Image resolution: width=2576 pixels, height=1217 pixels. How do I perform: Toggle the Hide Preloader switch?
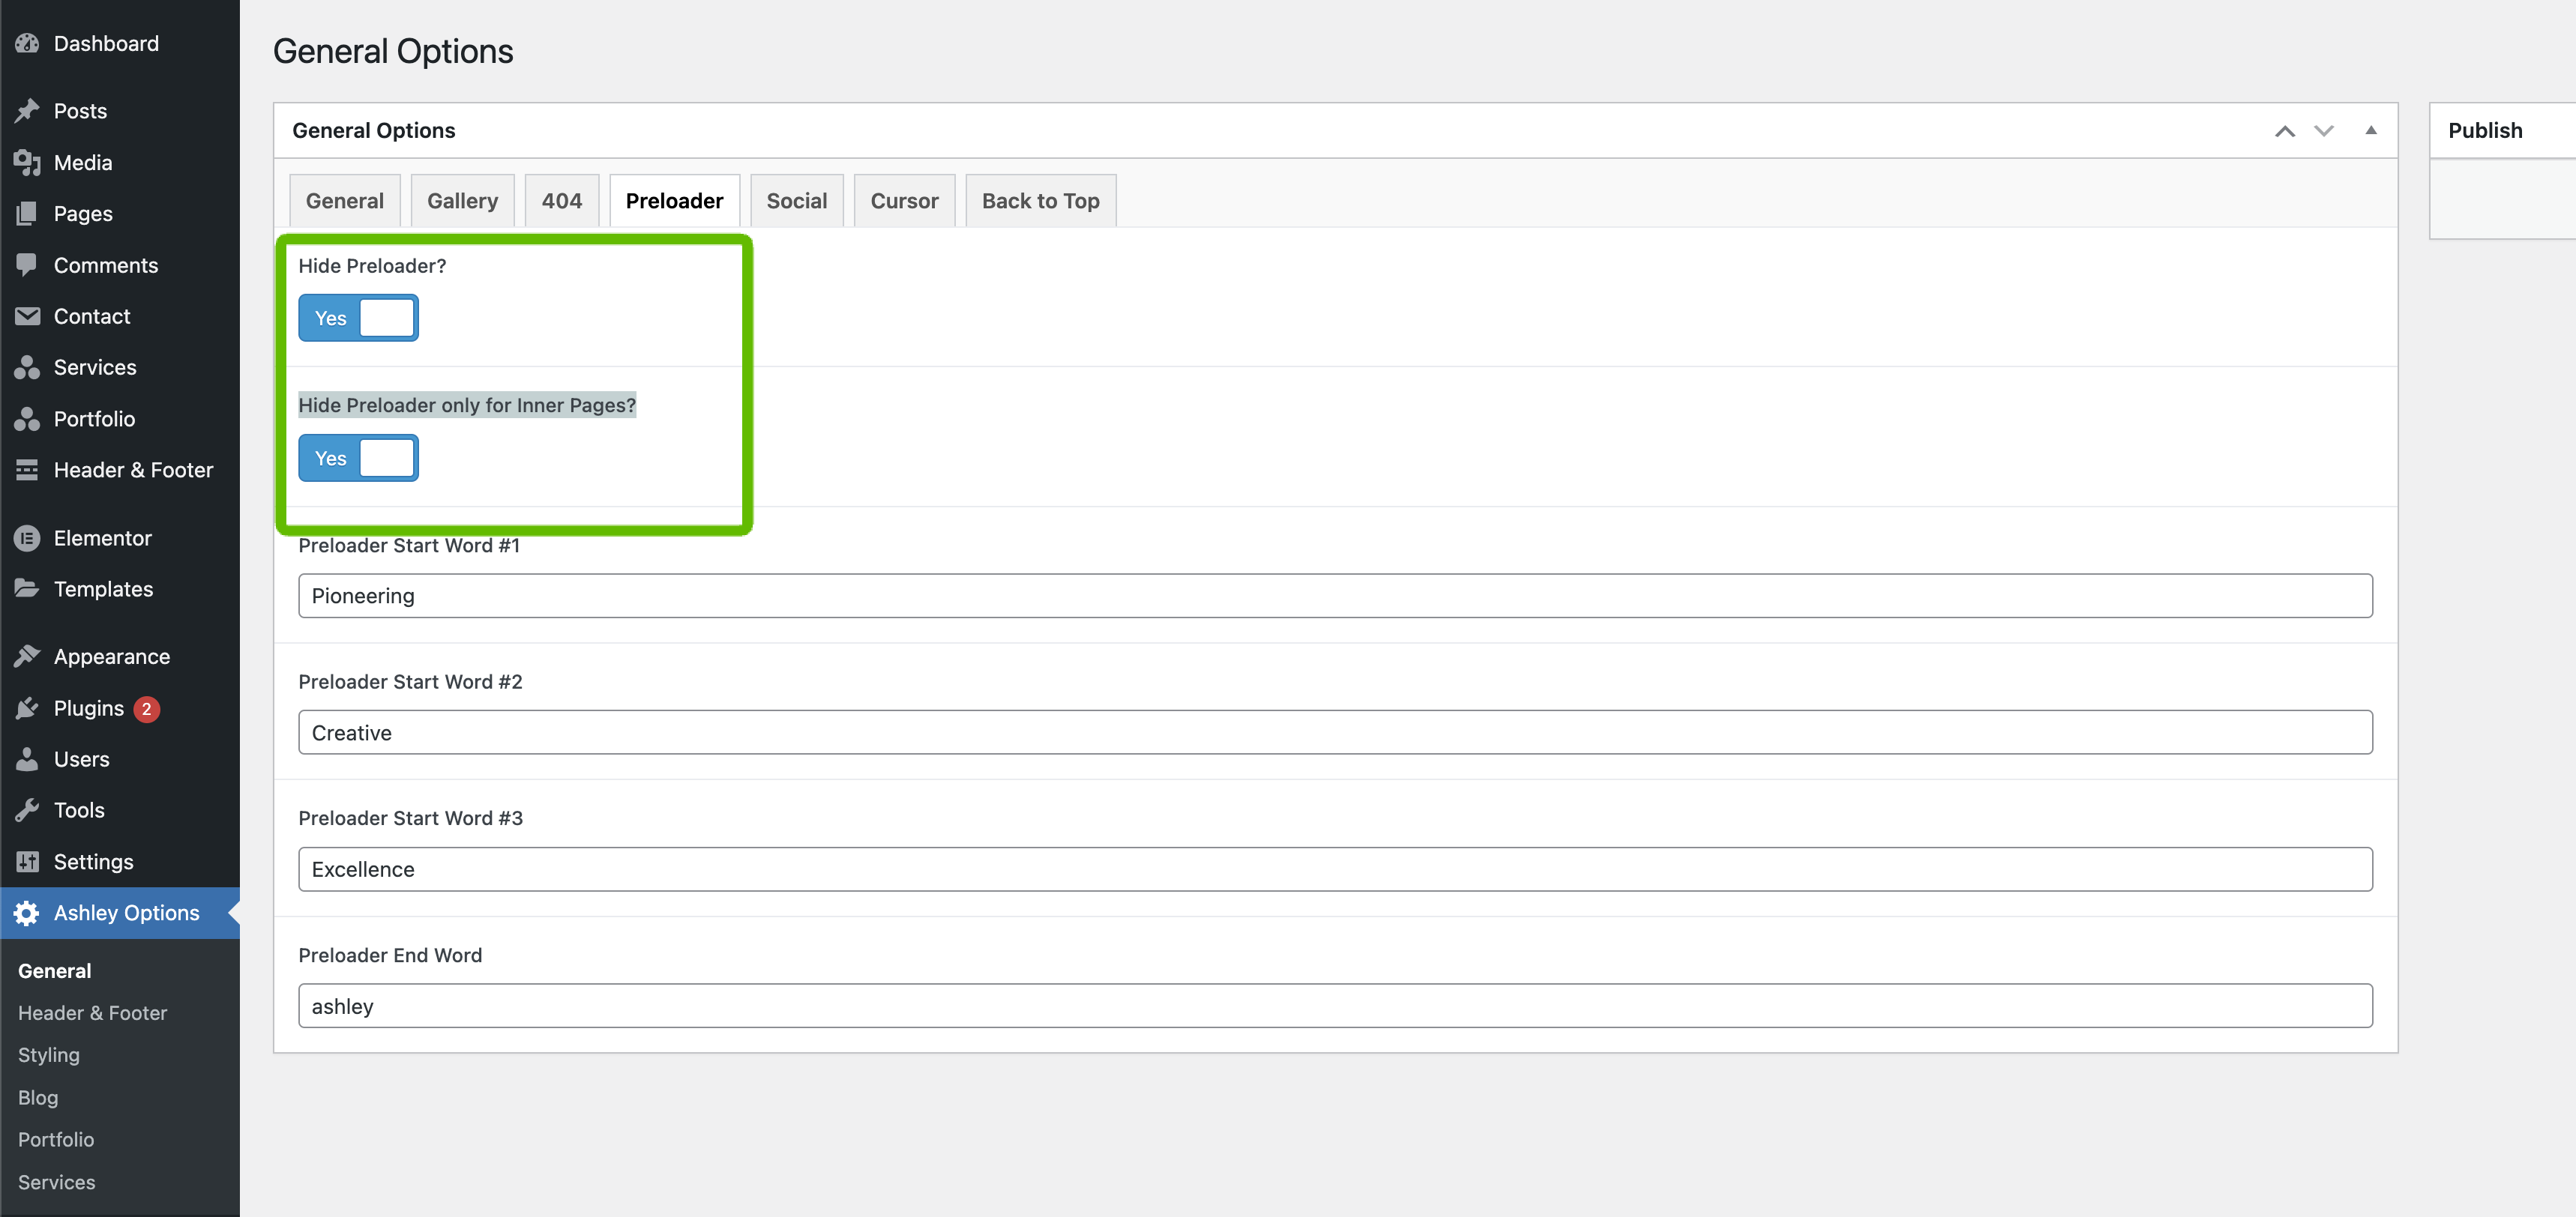pyautogui.click(x=358, y=318)
